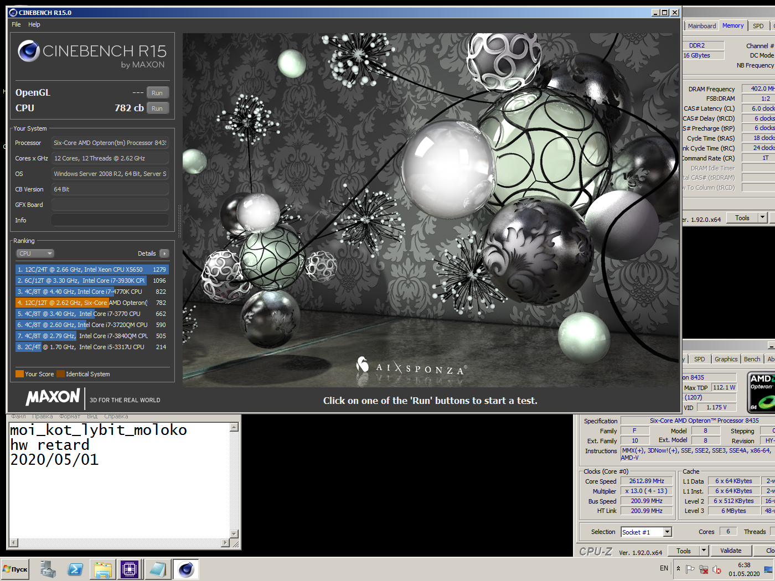Open the Bench tab in lower CPU-Z
The height and width of the screenshot is (581, 775).
[x=752, y=359]
